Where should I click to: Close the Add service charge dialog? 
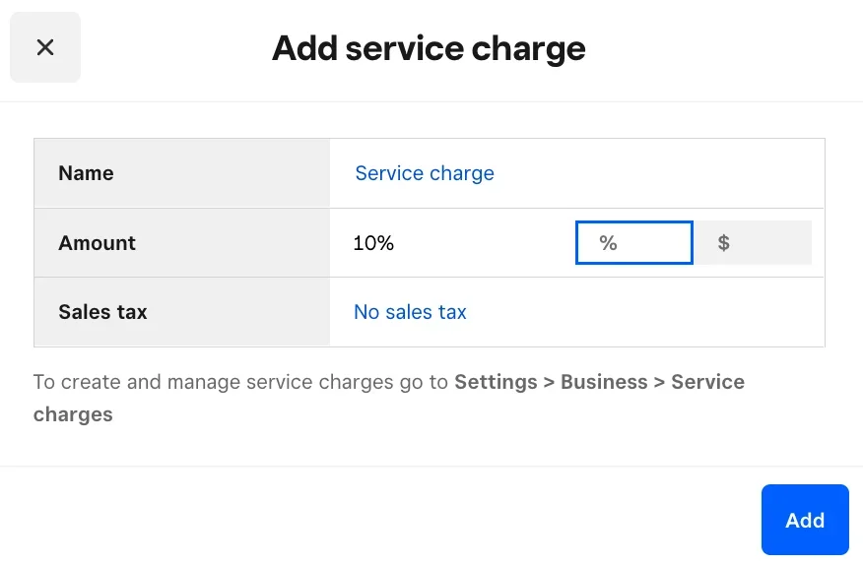point(45,47)
